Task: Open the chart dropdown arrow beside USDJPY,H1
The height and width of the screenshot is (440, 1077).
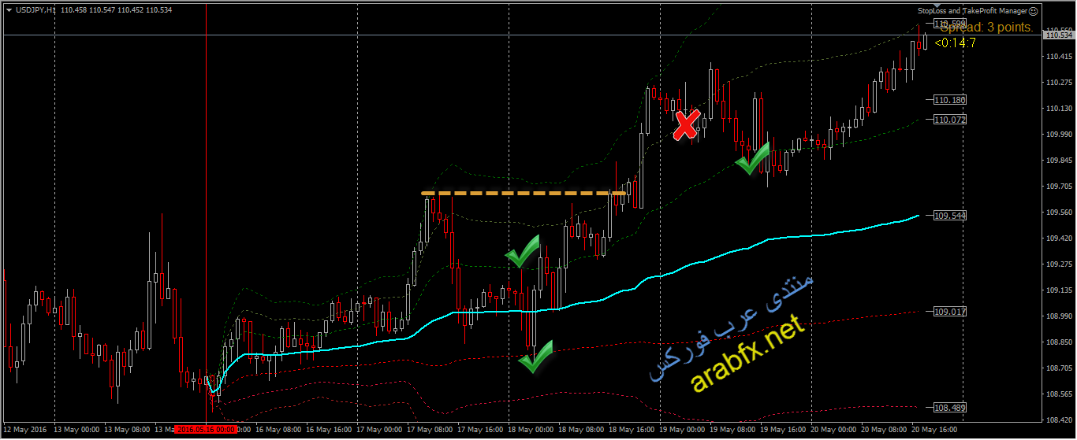Action: pyautogui.click(x=9, y=10)
